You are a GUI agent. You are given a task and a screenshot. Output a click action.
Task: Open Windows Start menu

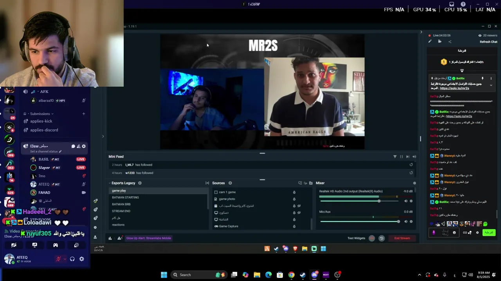(x=164, y=275)
